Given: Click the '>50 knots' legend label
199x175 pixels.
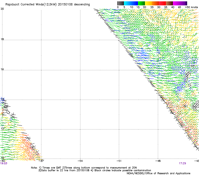Looking at the screenshot, I should tap(191, 7).
